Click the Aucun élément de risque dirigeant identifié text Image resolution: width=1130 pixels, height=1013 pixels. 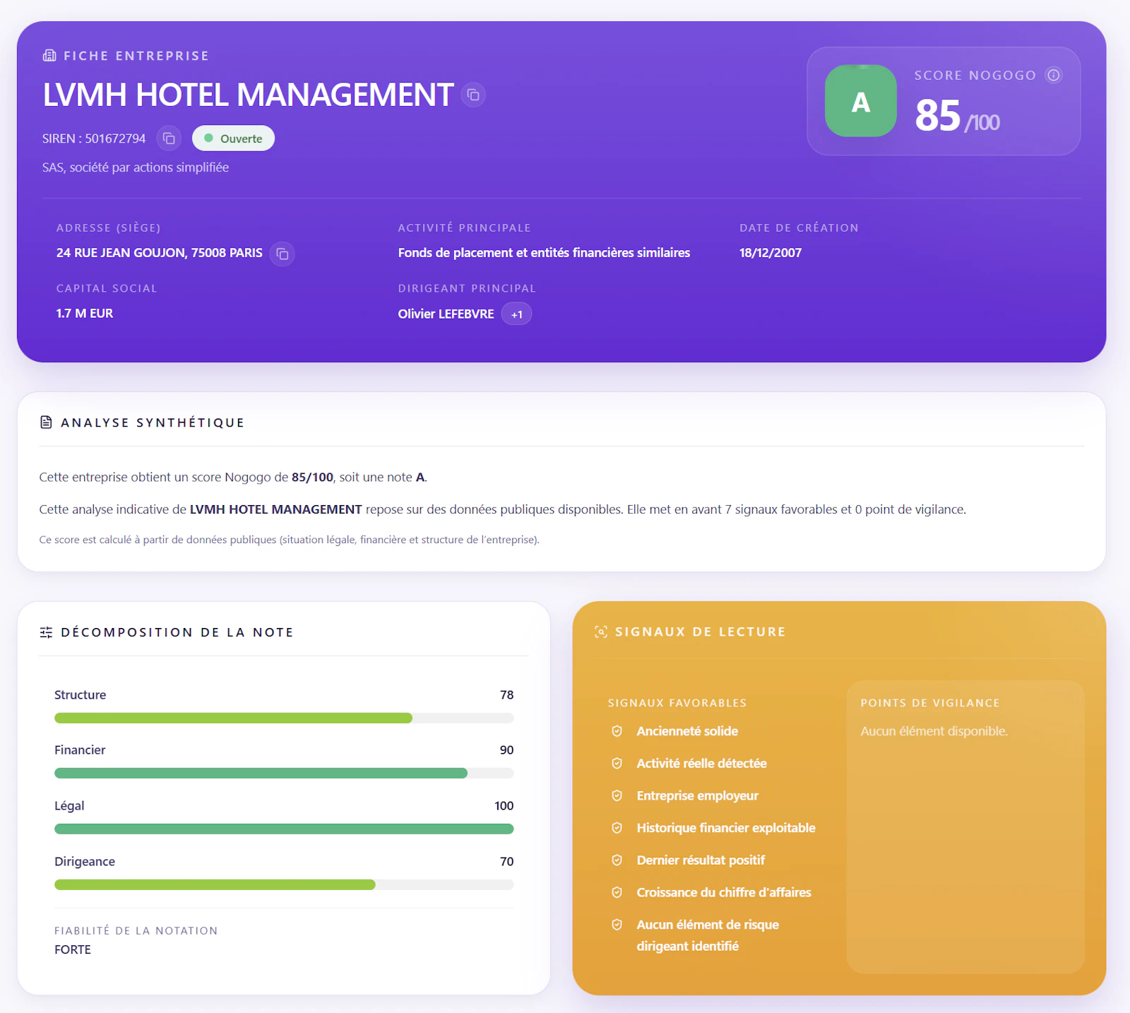(708, 935)
